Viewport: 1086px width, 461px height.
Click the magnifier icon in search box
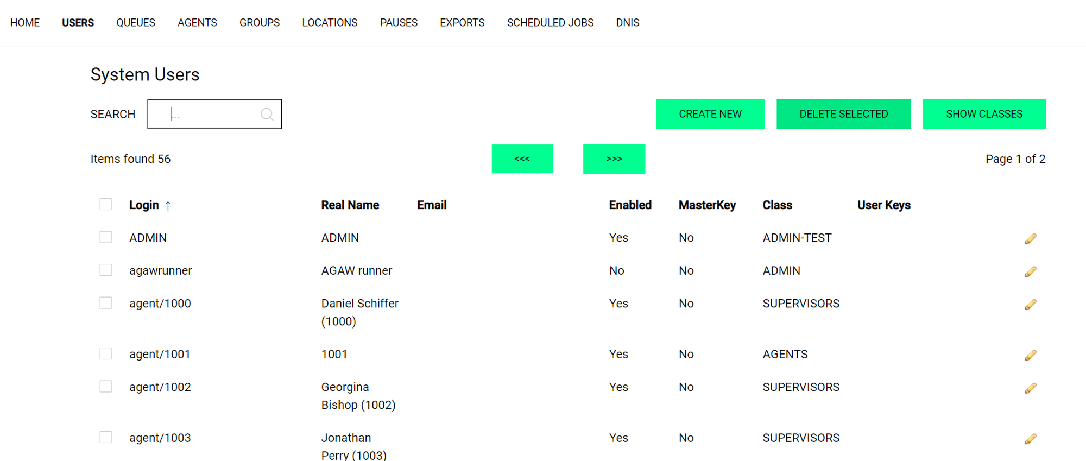coord(267,114)
